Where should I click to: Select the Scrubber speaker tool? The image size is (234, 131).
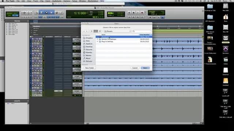[57, 13]
